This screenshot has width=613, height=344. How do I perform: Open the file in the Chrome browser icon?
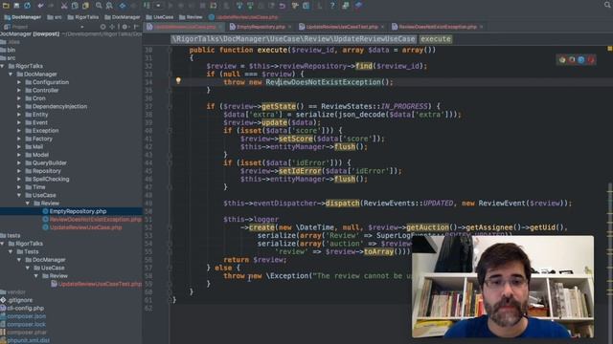562,59
